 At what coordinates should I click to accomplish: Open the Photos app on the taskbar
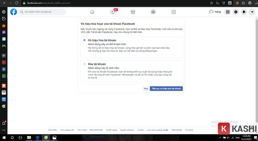click(x=54, y=138)
